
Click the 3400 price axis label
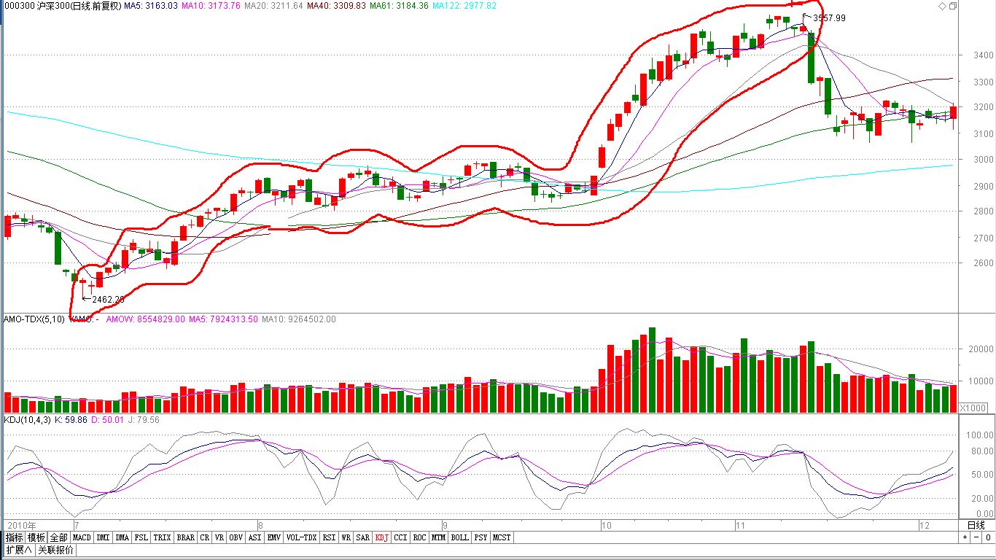pyautogui.click(x=984, y=55)
